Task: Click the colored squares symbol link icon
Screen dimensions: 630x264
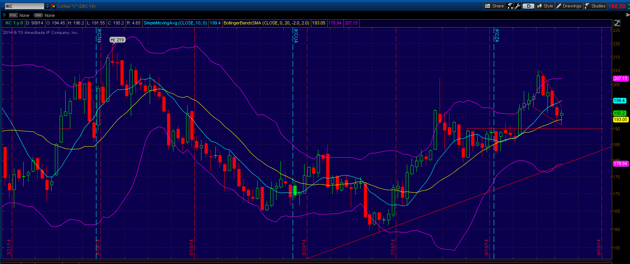Action: [x=53, y=6]
